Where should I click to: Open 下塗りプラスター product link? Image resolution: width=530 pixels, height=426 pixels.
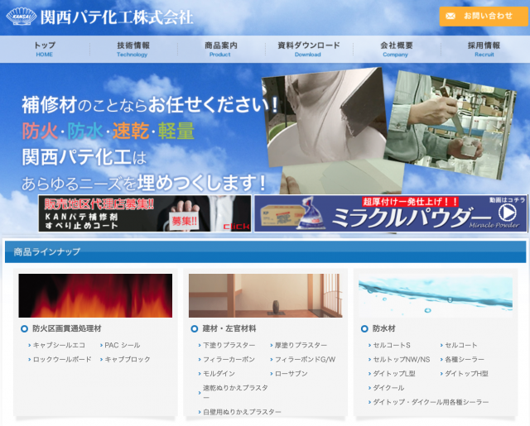(x=229, y=345)
